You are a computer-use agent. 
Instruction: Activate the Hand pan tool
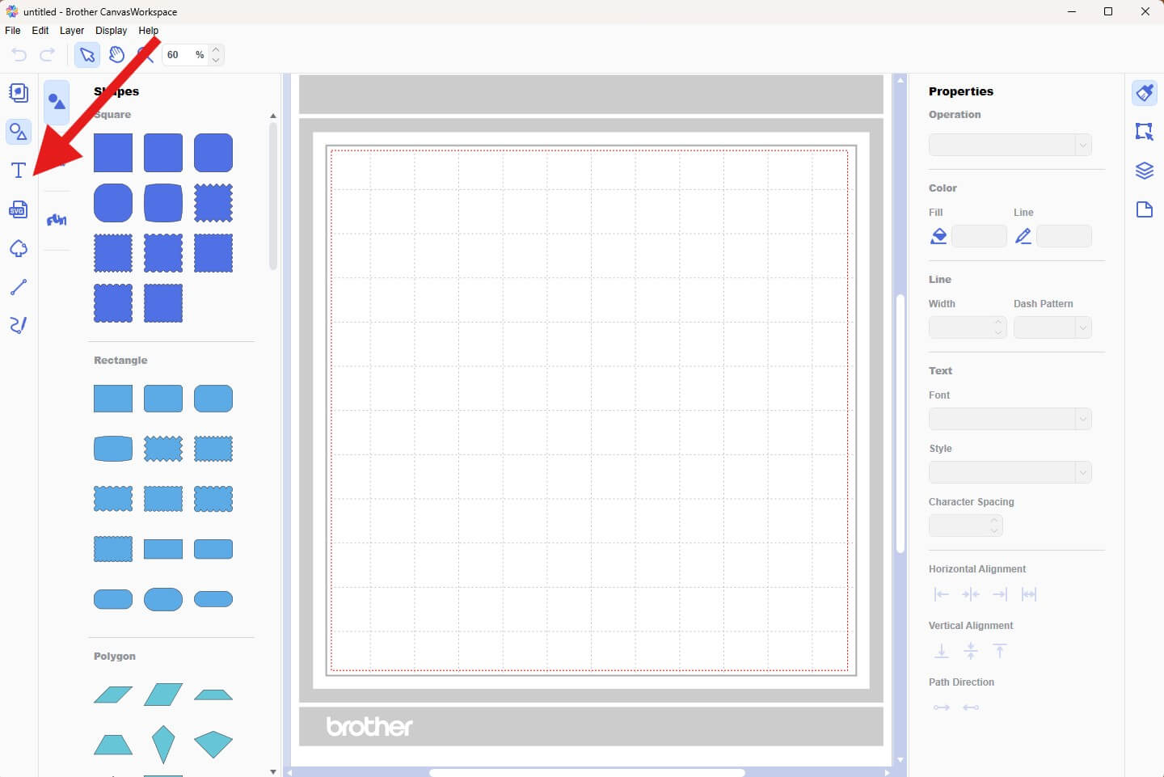coord(116,54)
